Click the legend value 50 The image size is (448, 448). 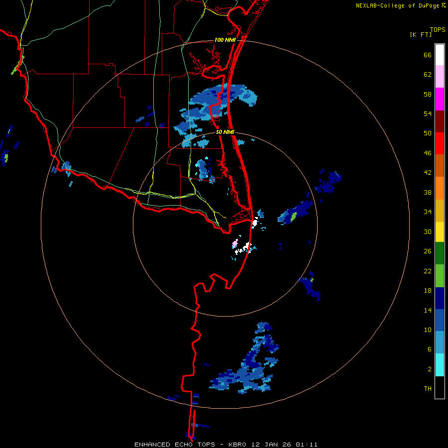428,133
